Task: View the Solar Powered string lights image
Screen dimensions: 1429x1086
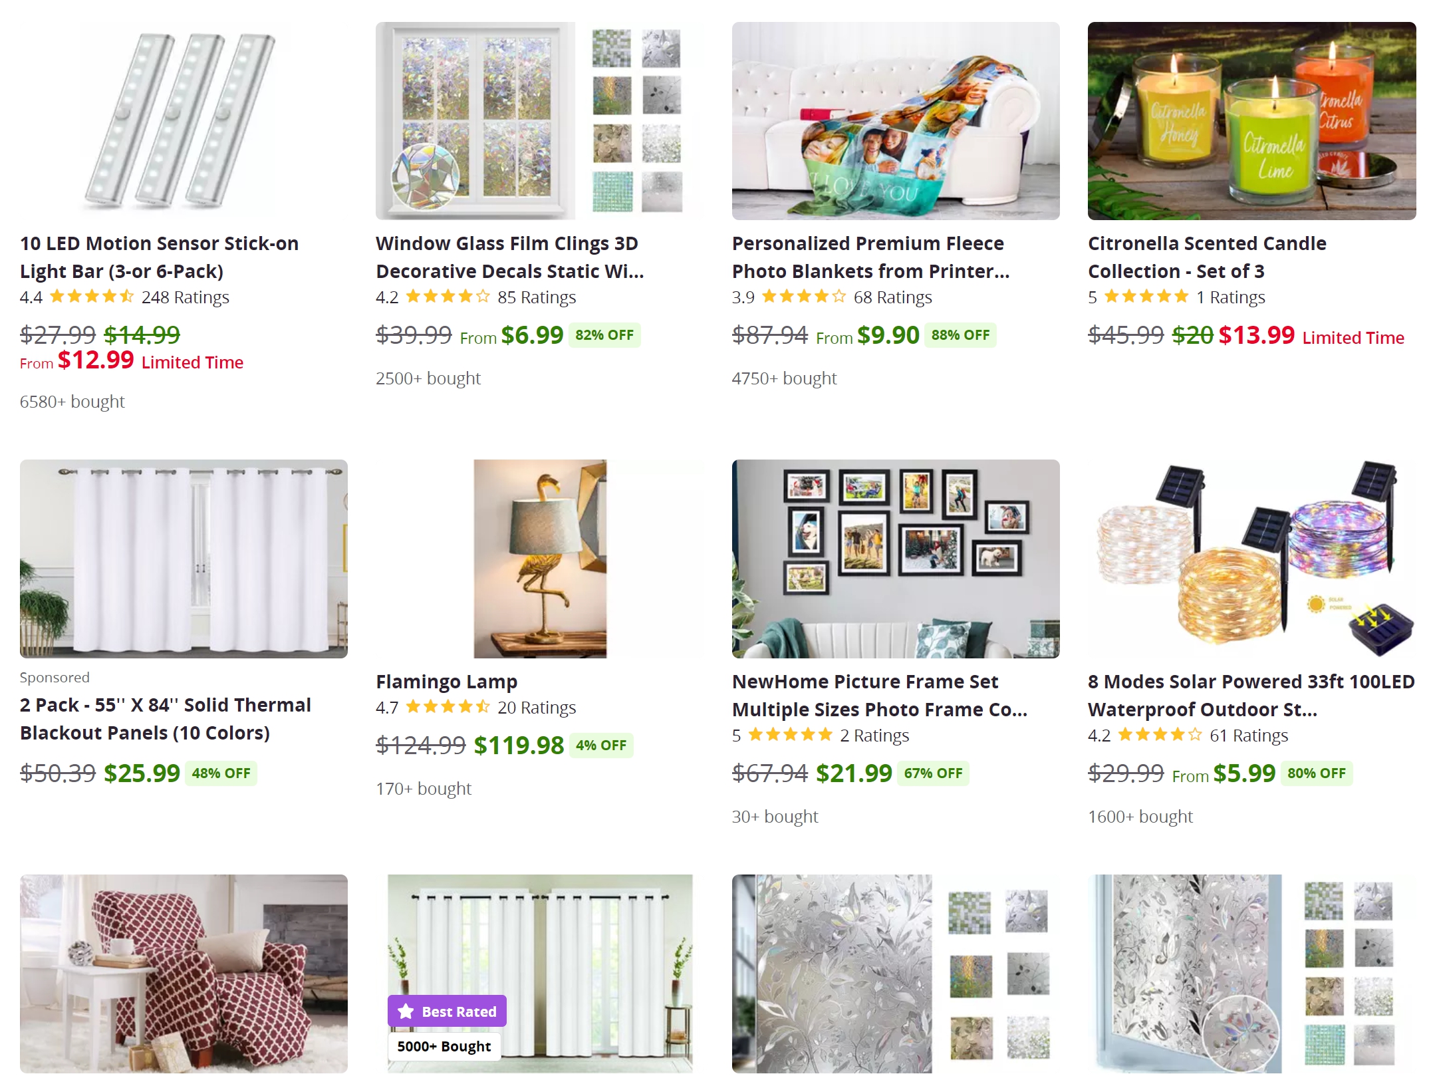Action: (1251, 559)
